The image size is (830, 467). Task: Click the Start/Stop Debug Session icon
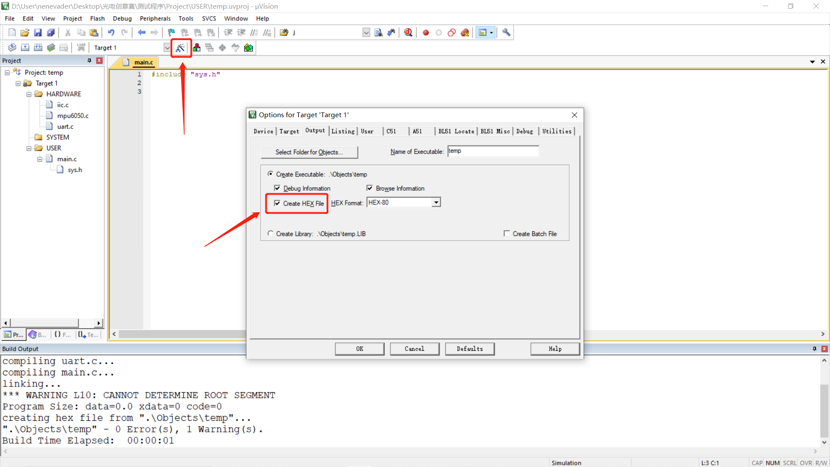pos(408,32)
